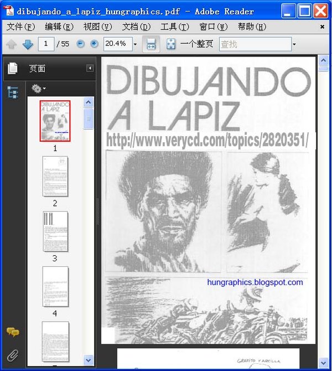Zoom out with the minus button
Image resolution: width=332 pixels, height=371 pixels.
(x=80, y=44)
